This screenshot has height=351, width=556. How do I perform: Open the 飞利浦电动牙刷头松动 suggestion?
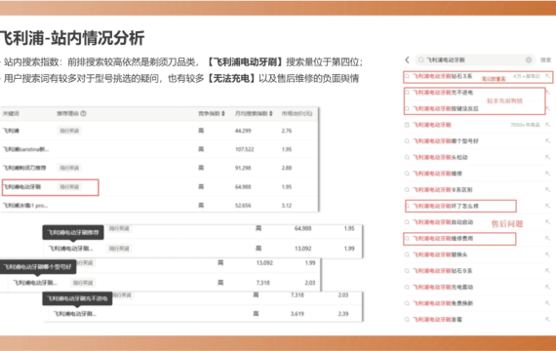[x=440, y=157]
